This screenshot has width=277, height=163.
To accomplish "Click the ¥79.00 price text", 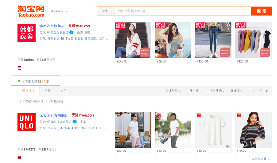I will [x=241, y=151].
